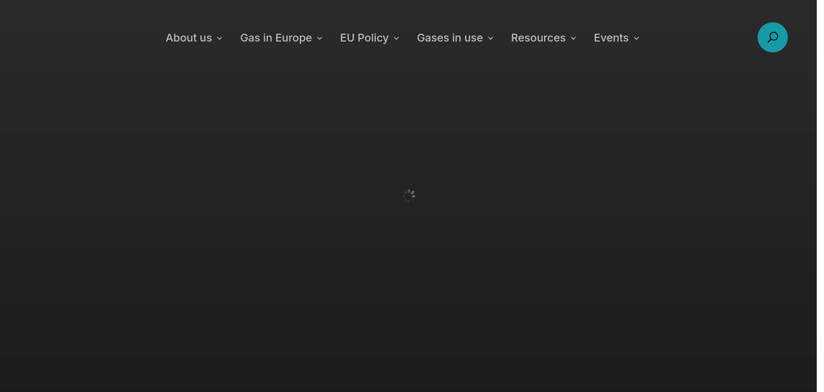Expand the chevron next to About us
Image resolution: width=824 pixels, height=392 pixels.
(x=220, y=39)
